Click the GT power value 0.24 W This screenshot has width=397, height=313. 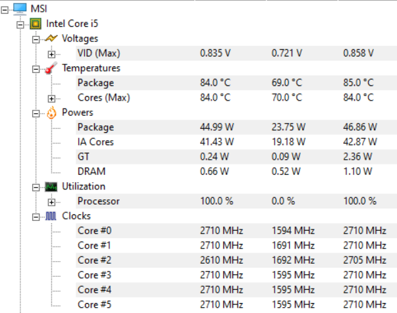(215, 157)
